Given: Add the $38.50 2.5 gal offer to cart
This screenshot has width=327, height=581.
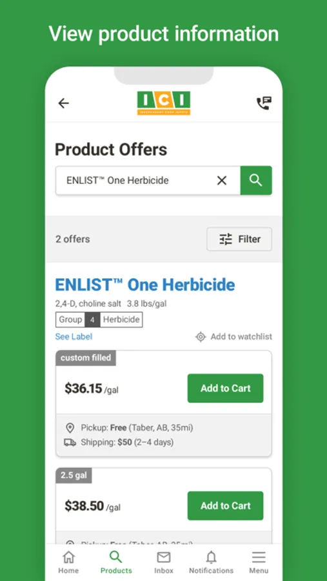Looking at the screenshot, I should [225, 505].
